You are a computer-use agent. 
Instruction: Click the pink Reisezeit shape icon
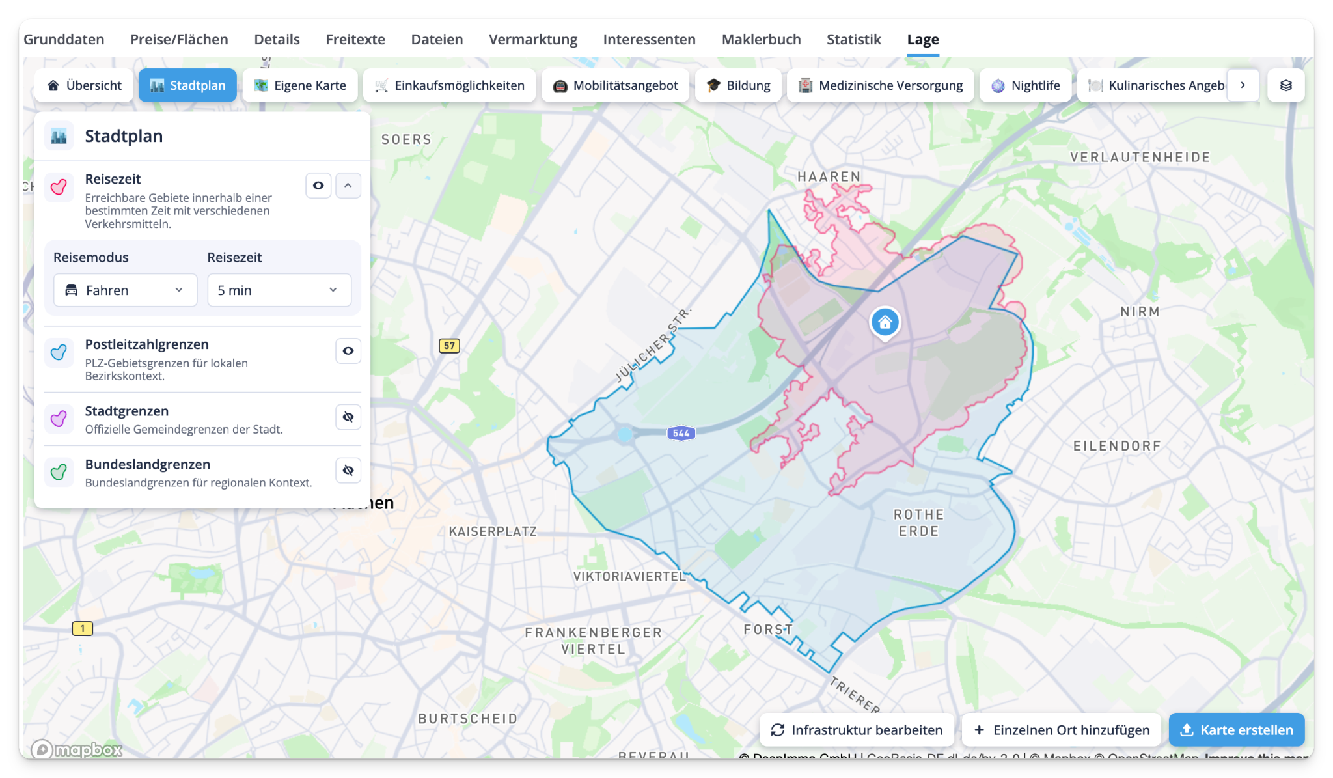tap(59, 187)
